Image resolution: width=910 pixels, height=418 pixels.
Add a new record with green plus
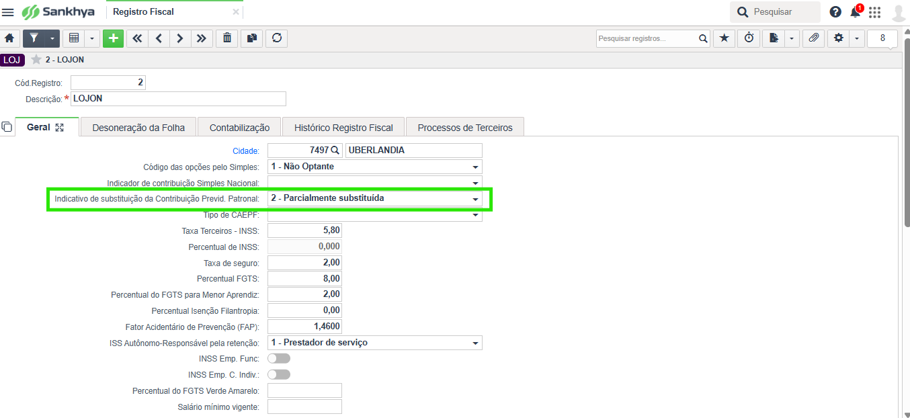[113, 38]
